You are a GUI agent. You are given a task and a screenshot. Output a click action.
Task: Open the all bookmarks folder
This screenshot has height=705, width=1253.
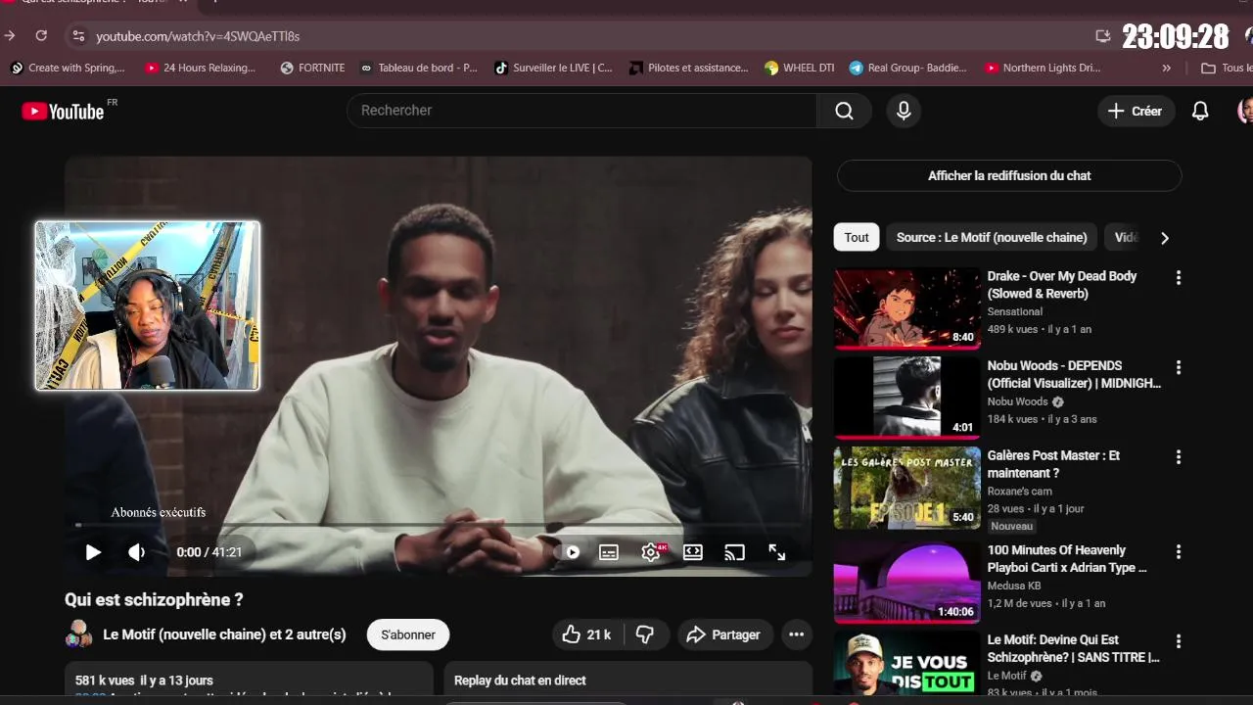1226,68
